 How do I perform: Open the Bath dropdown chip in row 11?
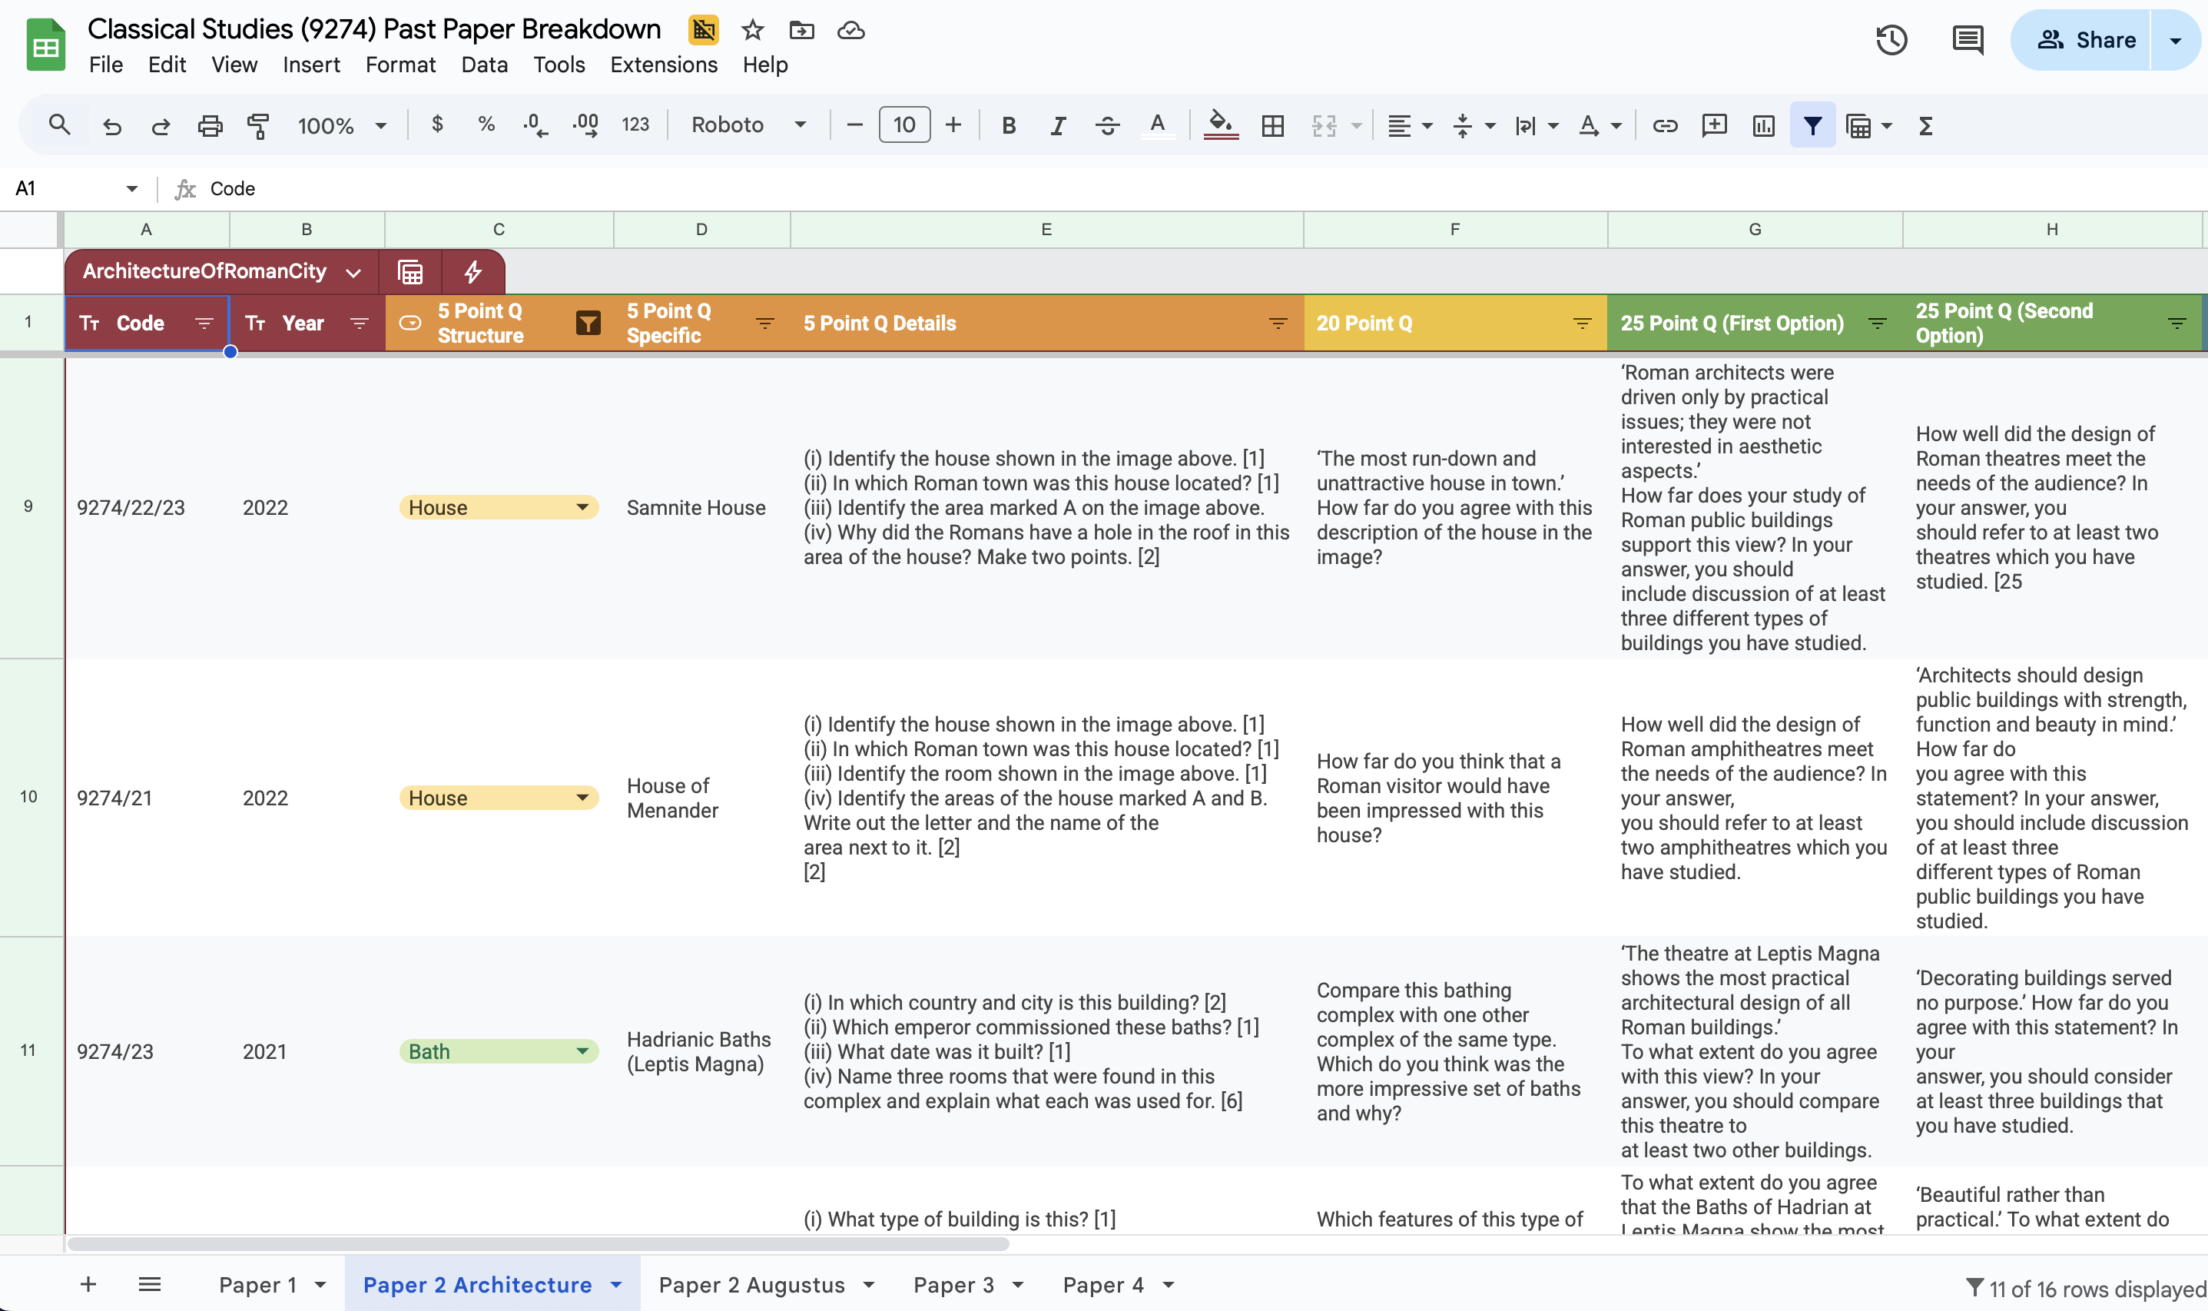tap(582, 1051)
